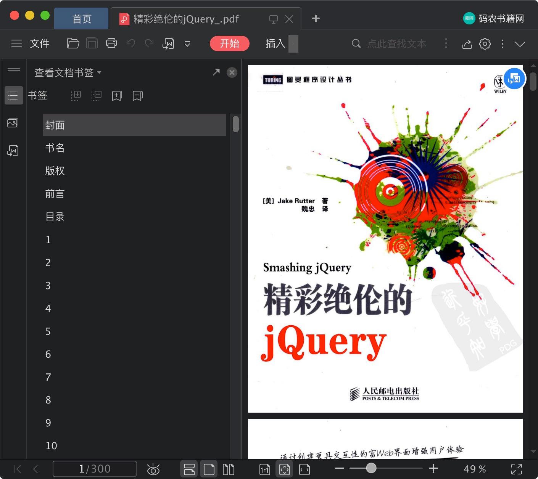Go to the first page
Viewport: 538px width, 479px height.
(x=17, y=469)
